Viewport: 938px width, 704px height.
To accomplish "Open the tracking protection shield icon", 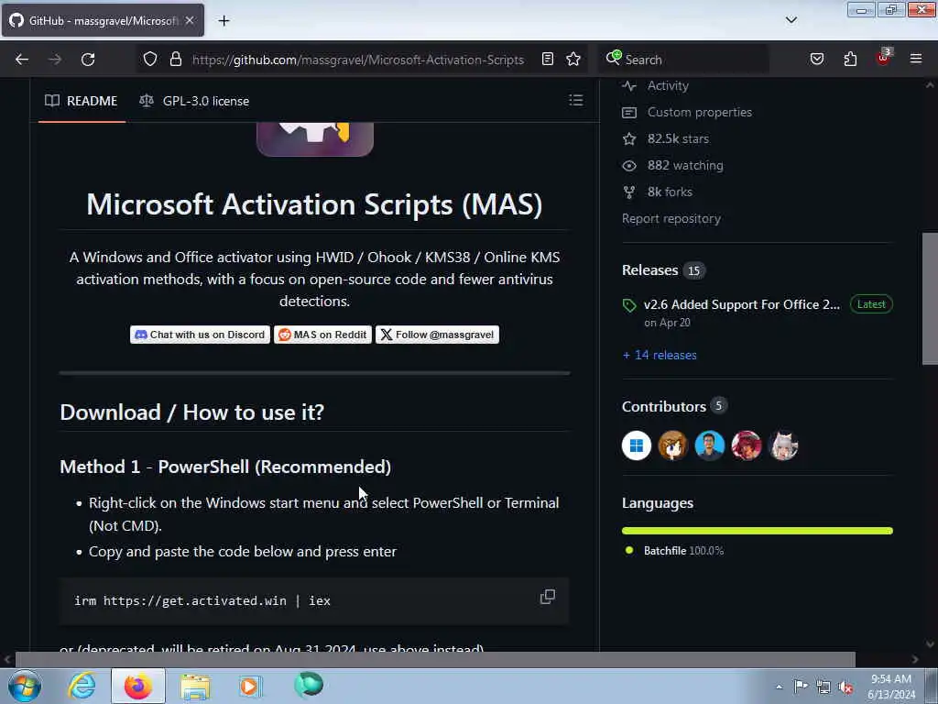I will 150,59.
